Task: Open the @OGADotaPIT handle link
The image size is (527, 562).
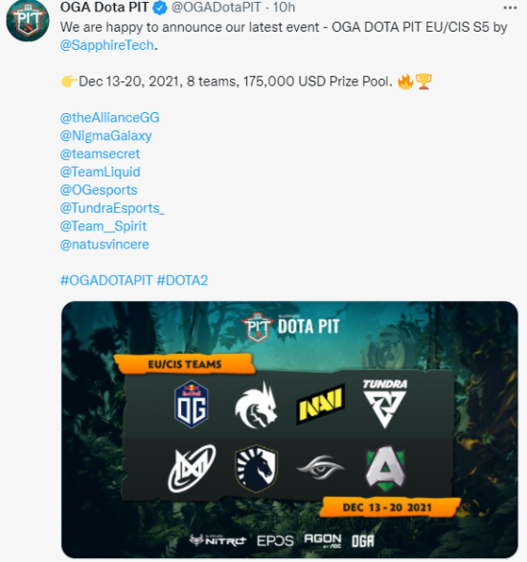Action: click(x=217, y=7)
